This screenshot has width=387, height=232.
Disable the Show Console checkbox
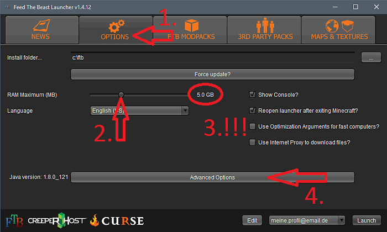click(253, 94)
